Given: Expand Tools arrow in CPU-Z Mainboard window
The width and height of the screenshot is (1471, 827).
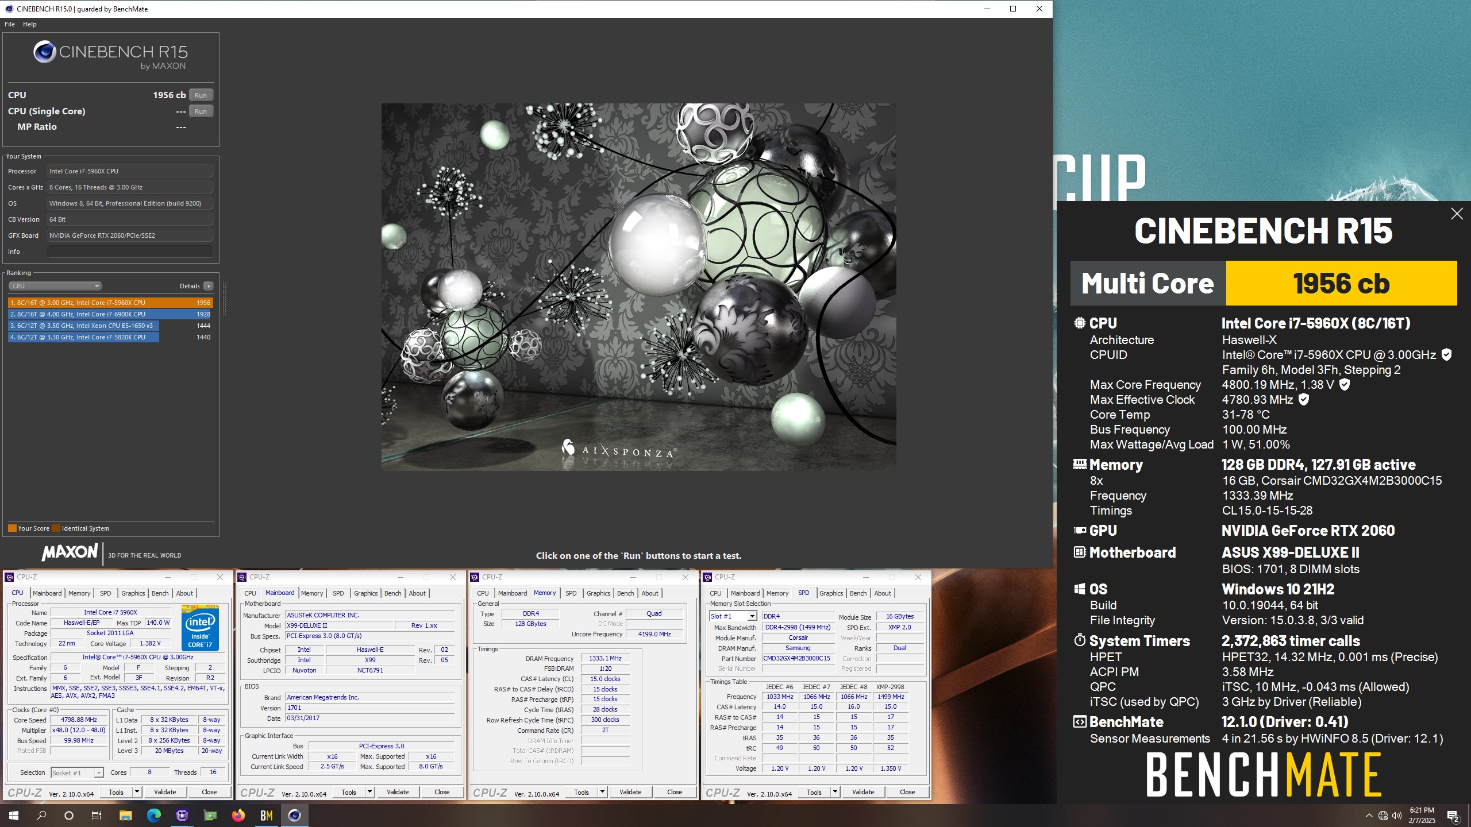Looking at the screenshot, I should [369, 792].
